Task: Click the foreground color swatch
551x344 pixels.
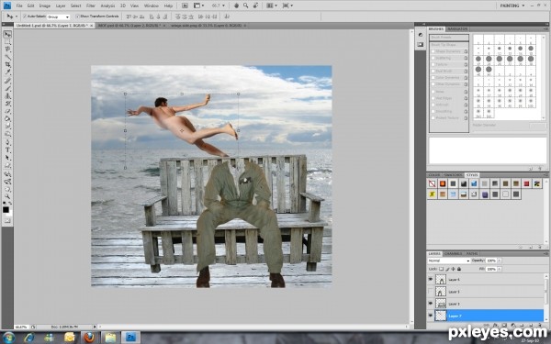Action: (x=6, y=209)
